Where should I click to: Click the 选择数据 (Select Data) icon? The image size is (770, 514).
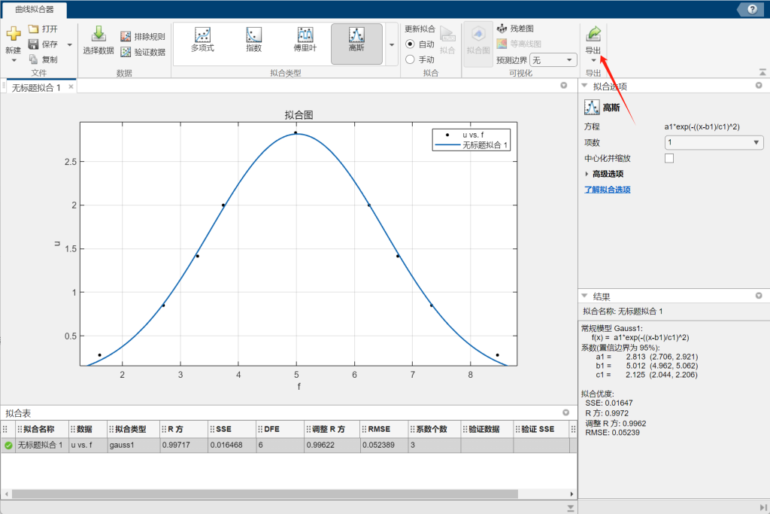tap(98, 34)
